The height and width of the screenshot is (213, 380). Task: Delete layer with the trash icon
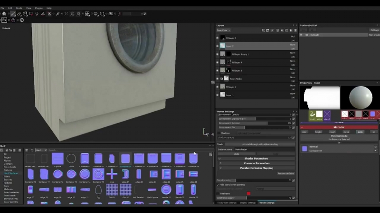coord(295,30)
